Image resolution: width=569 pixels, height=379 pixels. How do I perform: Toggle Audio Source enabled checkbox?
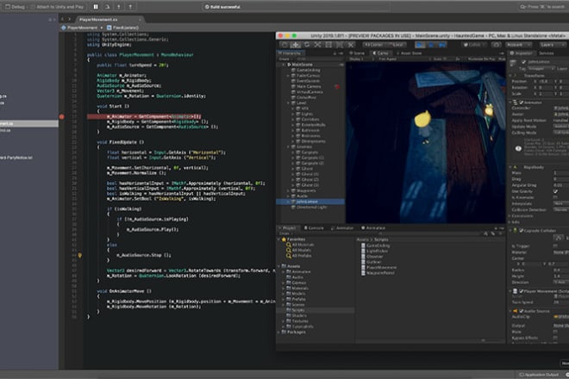point(521,311)
